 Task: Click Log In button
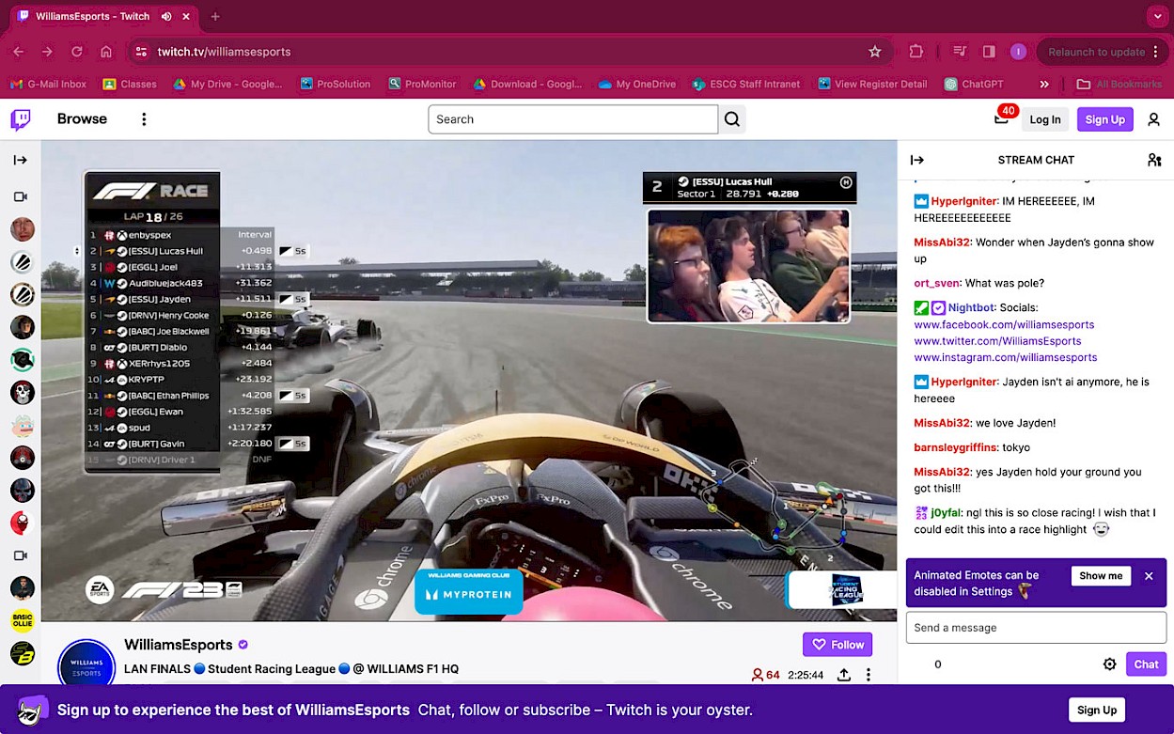click(x=1044, y=119)
